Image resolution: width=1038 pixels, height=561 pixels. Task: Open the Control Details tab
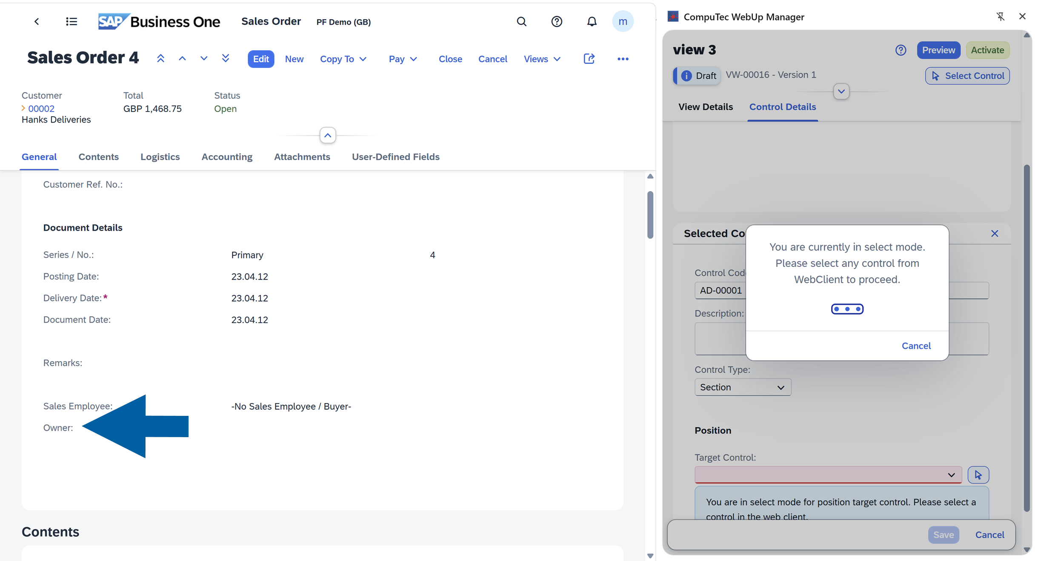pyautogui.click(x=782, y=107)
